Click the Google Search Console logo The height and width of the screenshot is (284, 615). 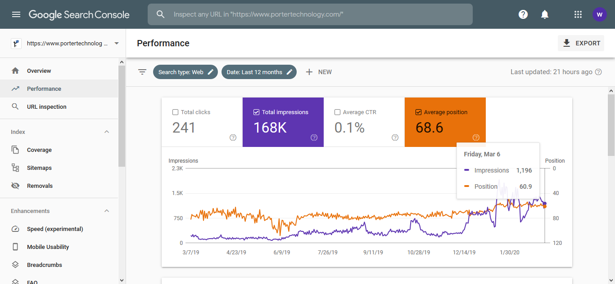[79, 14]
